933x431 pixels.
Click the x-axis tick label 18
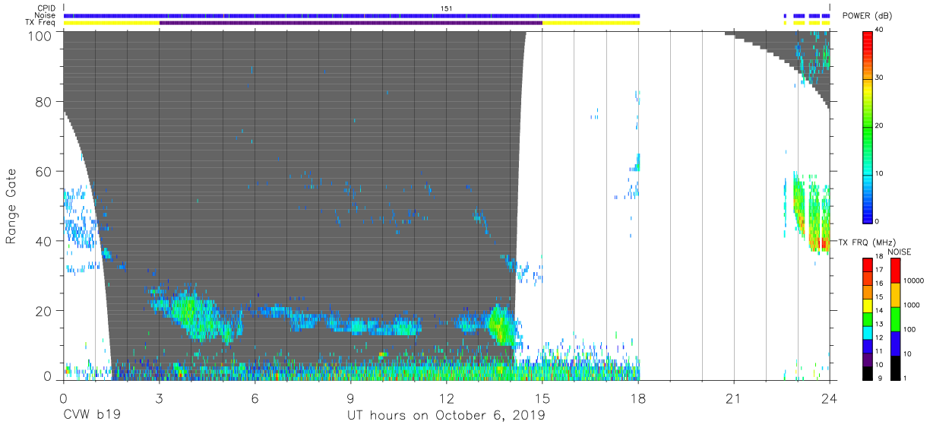click(x=638, y=398)
